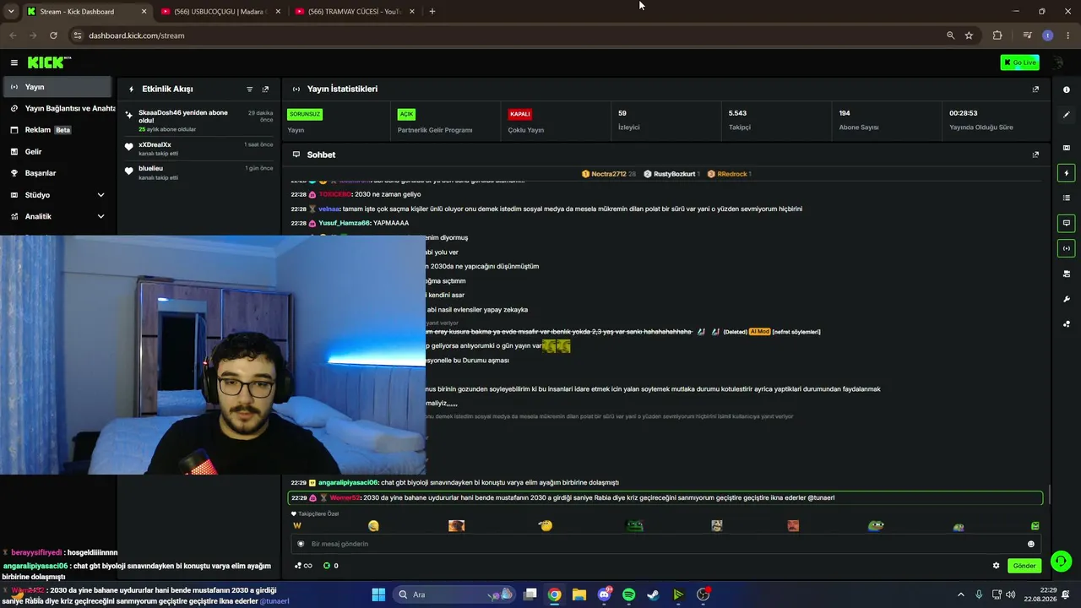This screenshot has height=608, width=1081.
Task: Bookmark this page with the star icon
Action: (969, 35)
